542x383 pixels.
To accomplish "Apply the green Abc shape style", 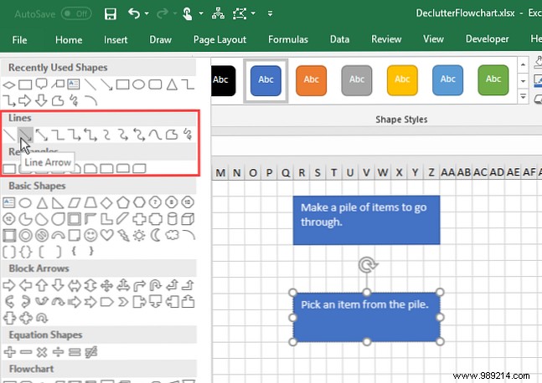I will 493,80.
